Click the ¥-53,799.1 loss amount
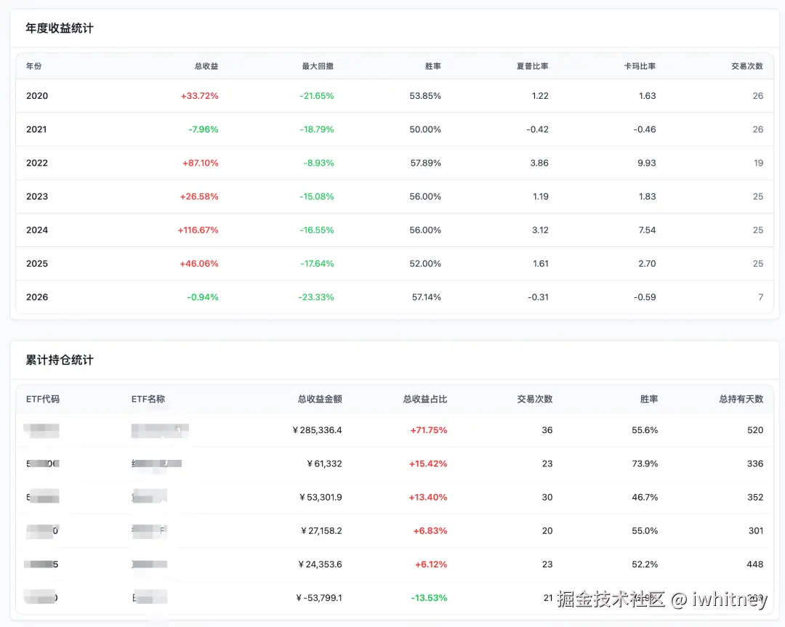 coord(319,597)
